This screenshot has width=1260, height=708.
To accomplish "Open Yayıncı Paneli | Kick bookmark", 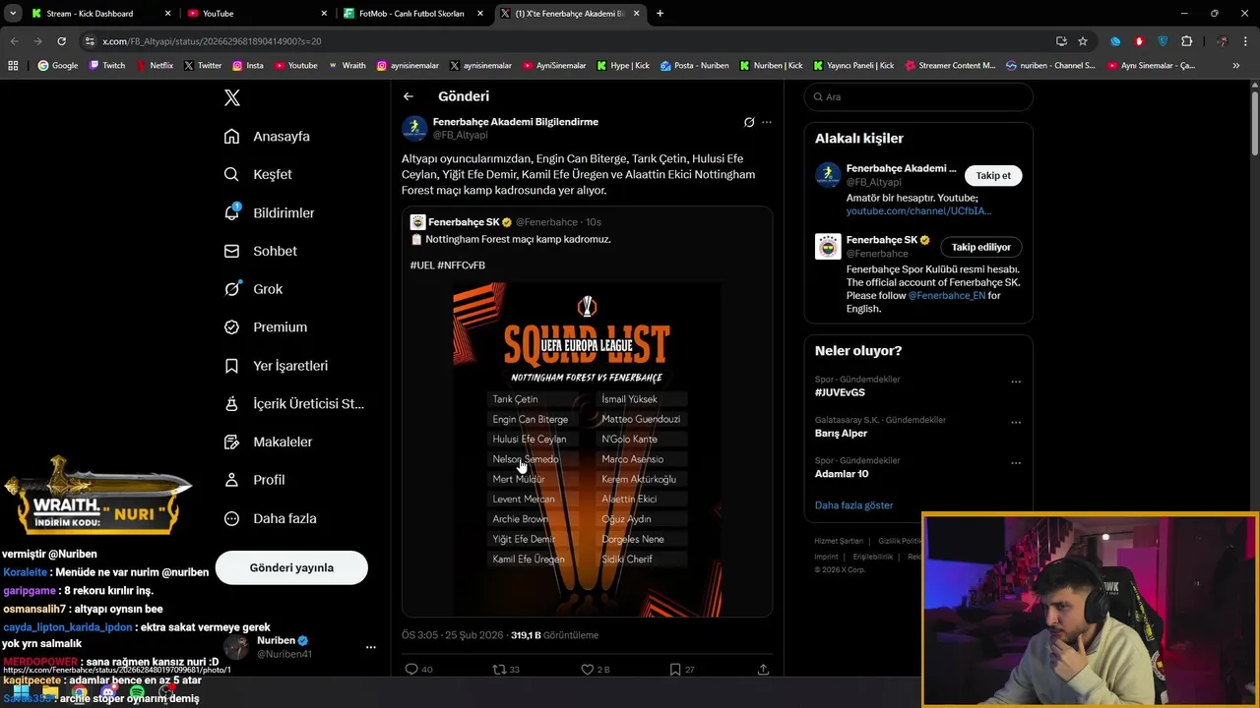I will pos(853,66).
